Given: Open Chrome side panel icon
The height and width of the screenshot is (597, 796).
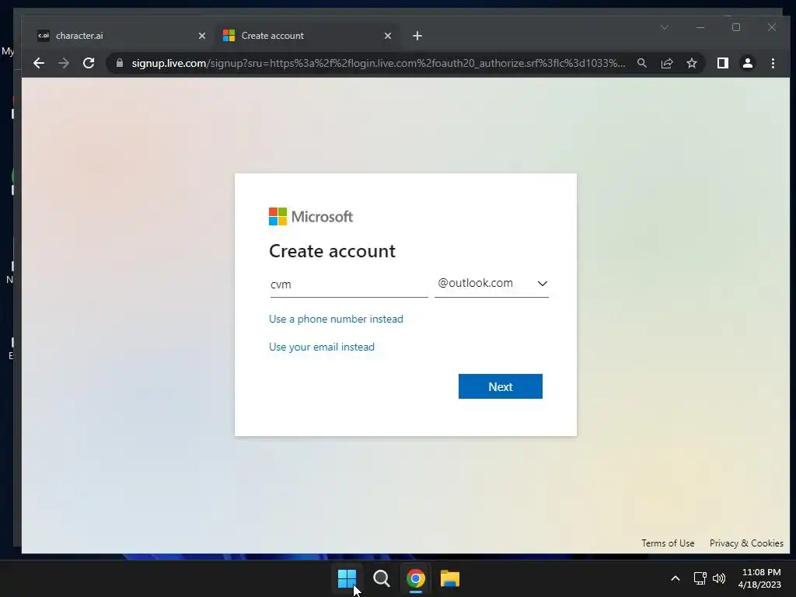Looking at the screenshot, I should click(722, 63).
